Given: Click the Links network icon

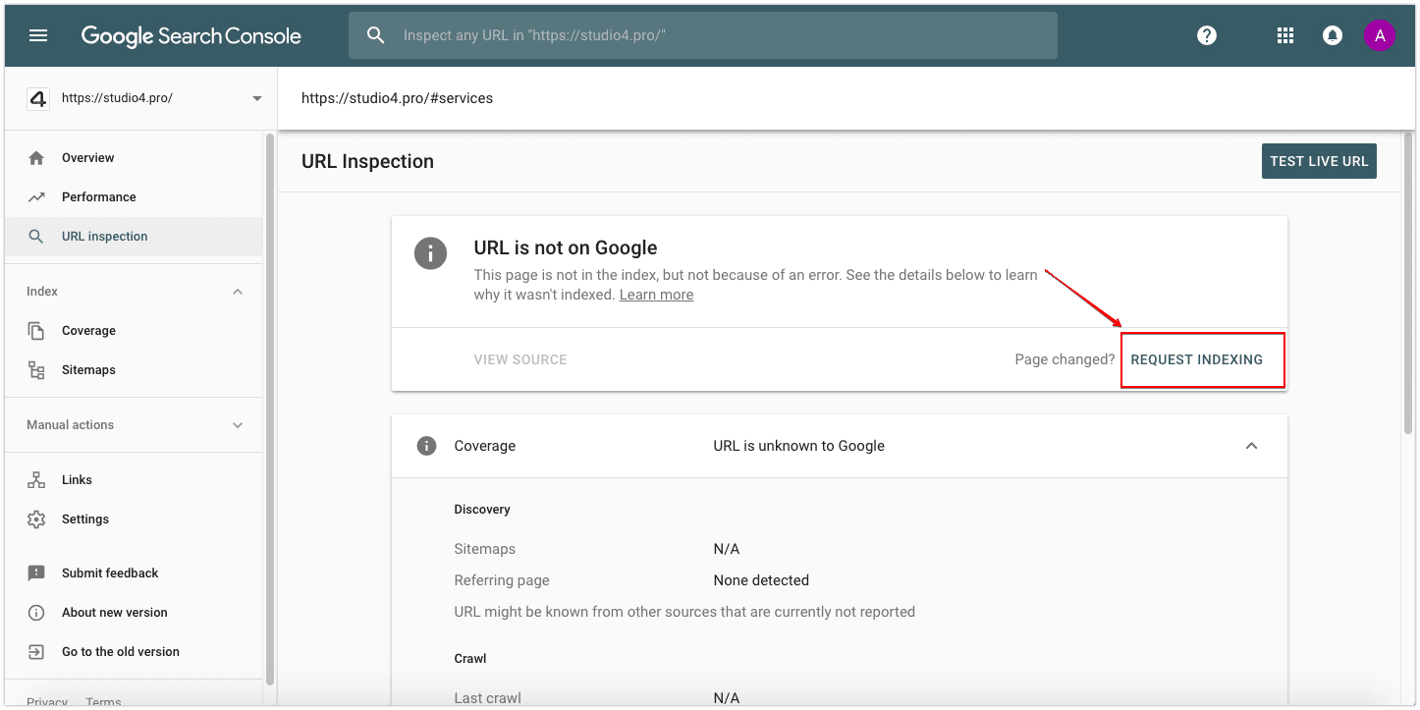Looking at the screenshot, I should pyautogui.click(x=36, y=480).
